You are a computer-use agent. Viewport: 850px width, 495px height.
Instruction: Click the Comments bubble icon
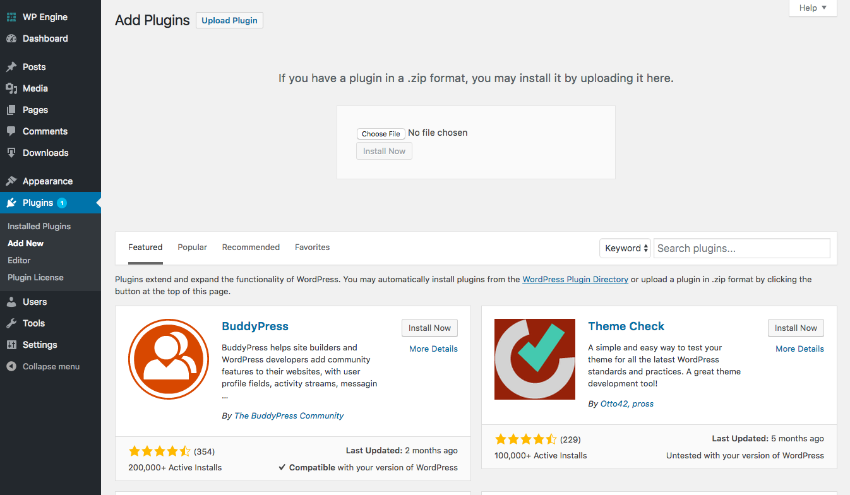pos(11,131)
